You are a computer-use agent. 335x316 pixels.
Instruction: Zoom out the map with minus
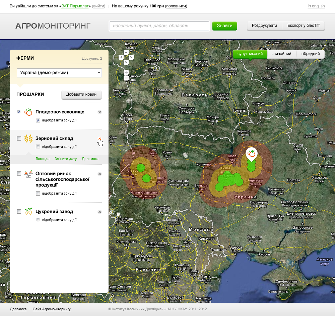click(x=126, y=78)
